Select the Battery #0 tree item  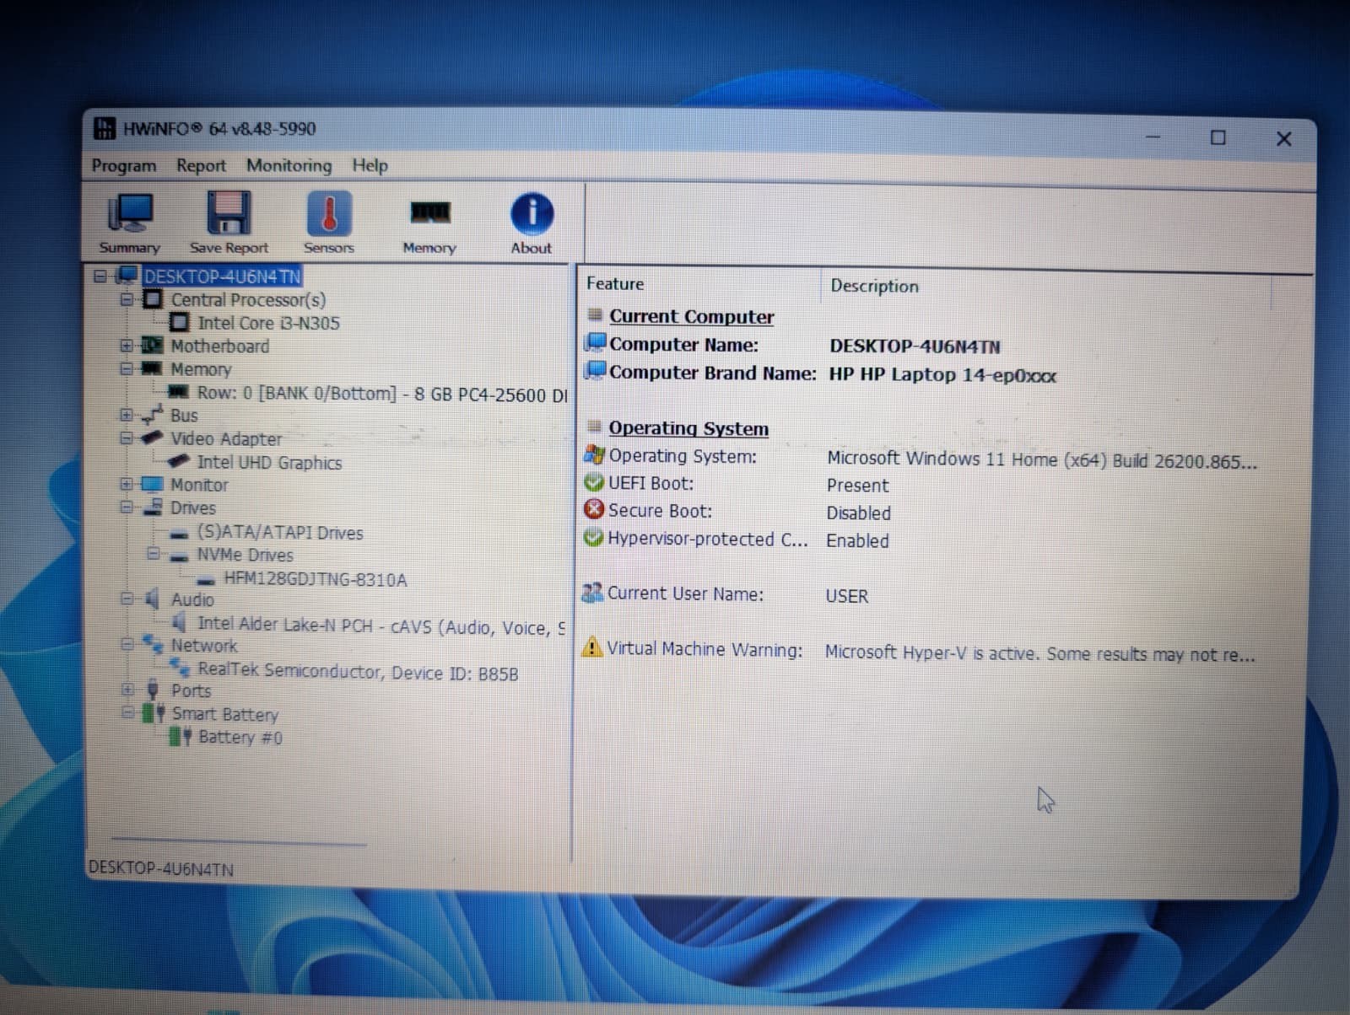(x=240, y=737)
